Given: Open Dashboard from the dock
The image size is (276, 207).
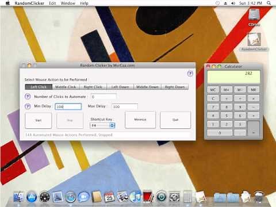Looking at the screenshot, I should tap(44, 197).
